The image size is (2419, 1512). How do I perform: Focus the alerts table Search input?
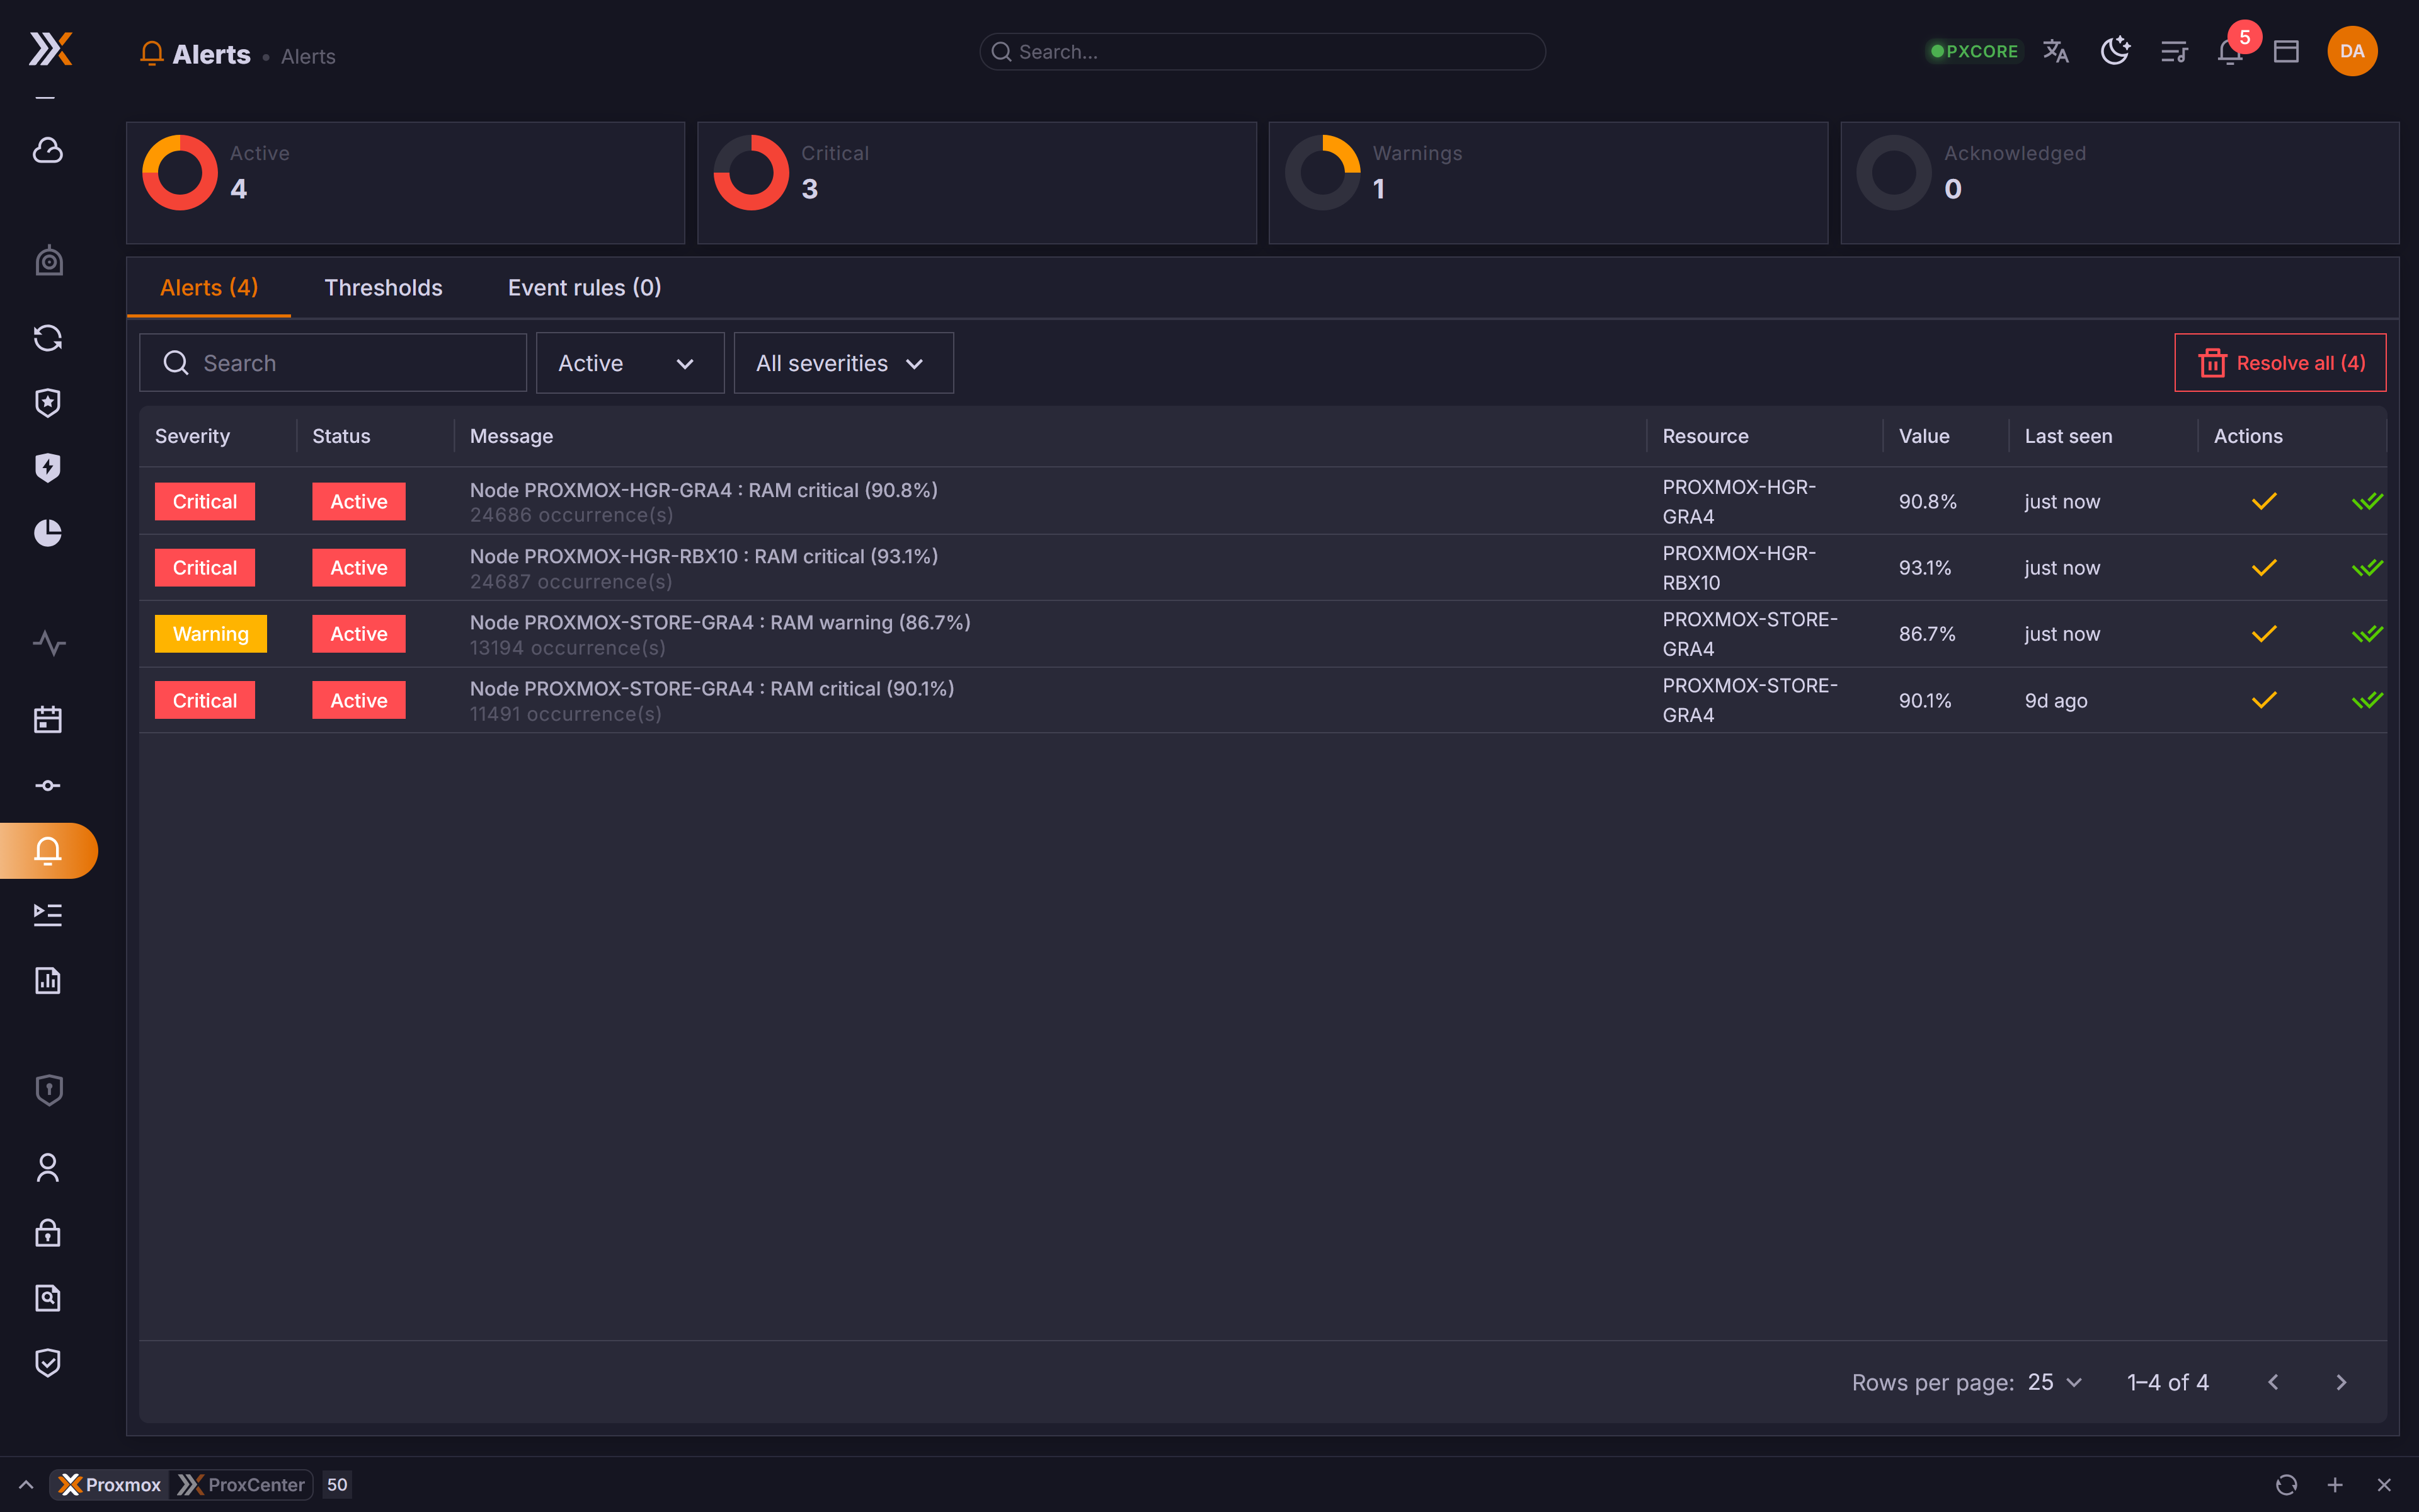[x=333, y=363]
